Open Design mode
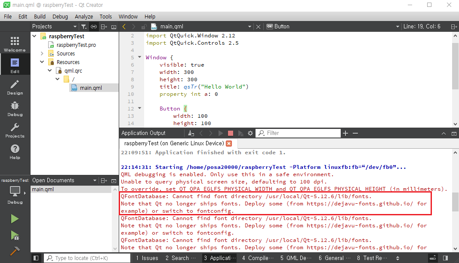459x263 pixels. pyautogui.click(x=15, y=87)
